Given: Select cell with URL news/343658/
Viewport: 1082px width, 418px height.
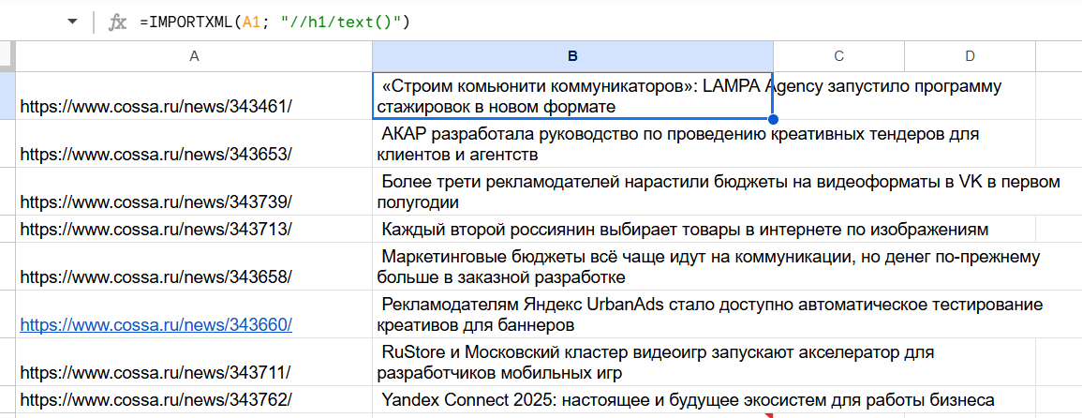Looking at the screenshot, I should (194, 266).
